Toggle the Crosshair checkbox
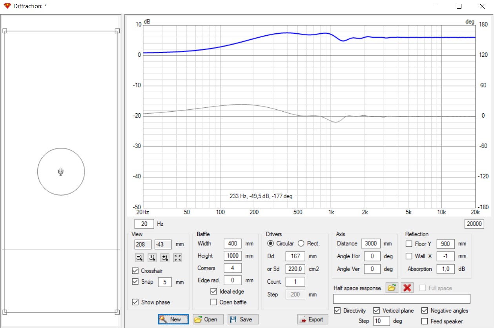The height and width of the screenshot is (328, 494). (x=135, y=271)
